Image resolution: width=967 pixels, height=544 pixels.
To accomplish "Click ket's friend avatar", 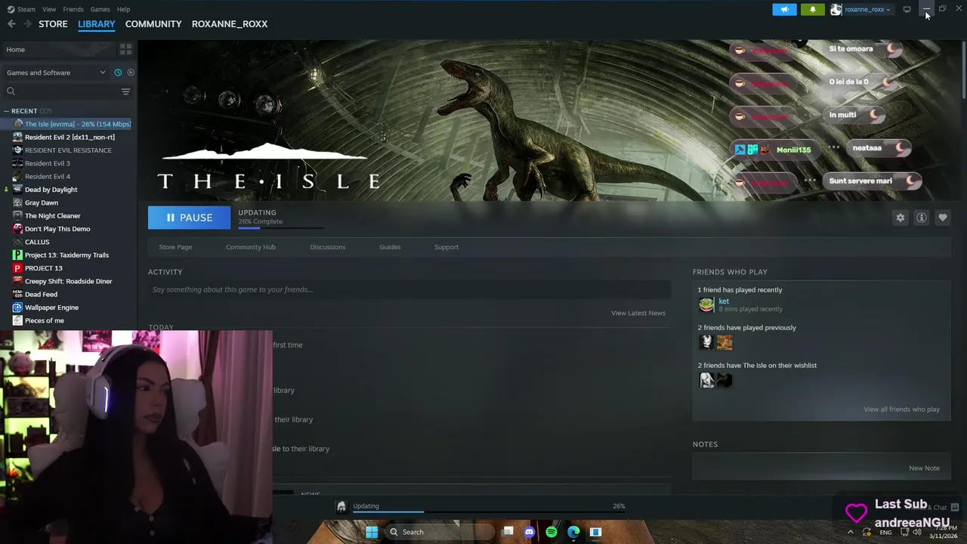I will pyautogui.click(x=706, y=304).
